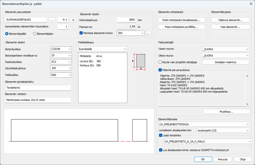Toggle Merkitse elementin korko checkbox
The image size is (255, 165).
(x=81, y=33)
